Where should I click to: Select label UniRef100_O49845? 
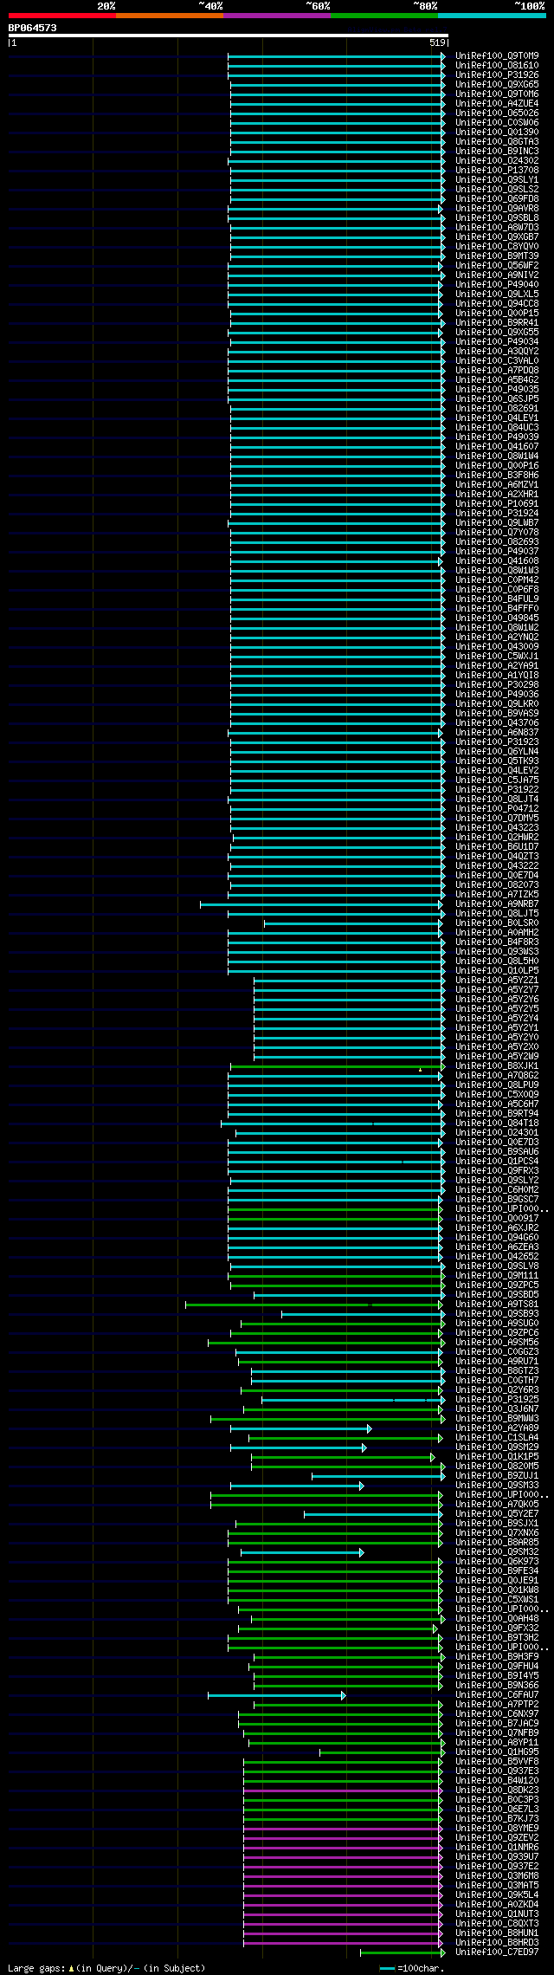(497, 618)
